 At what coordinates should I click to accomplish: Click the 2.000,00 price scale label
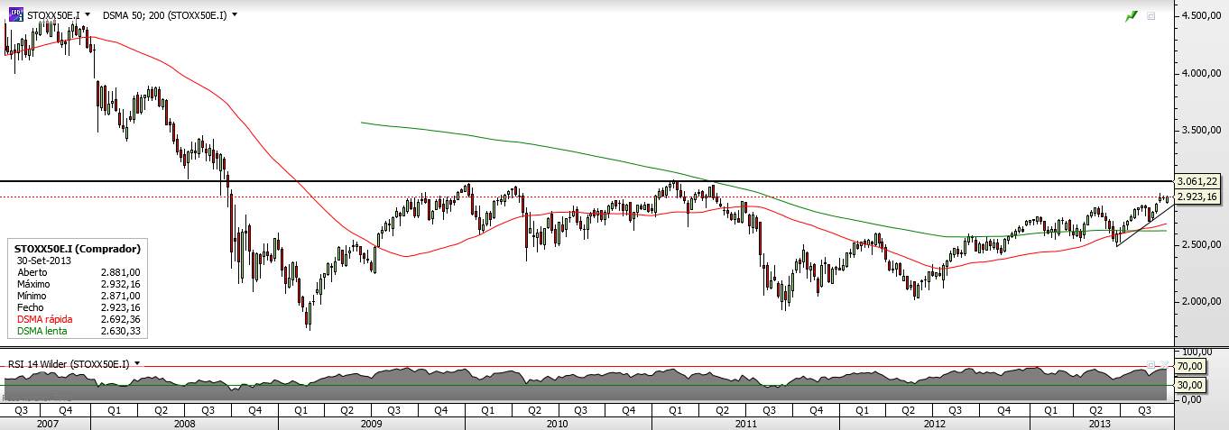click(x=1200, y=301)
